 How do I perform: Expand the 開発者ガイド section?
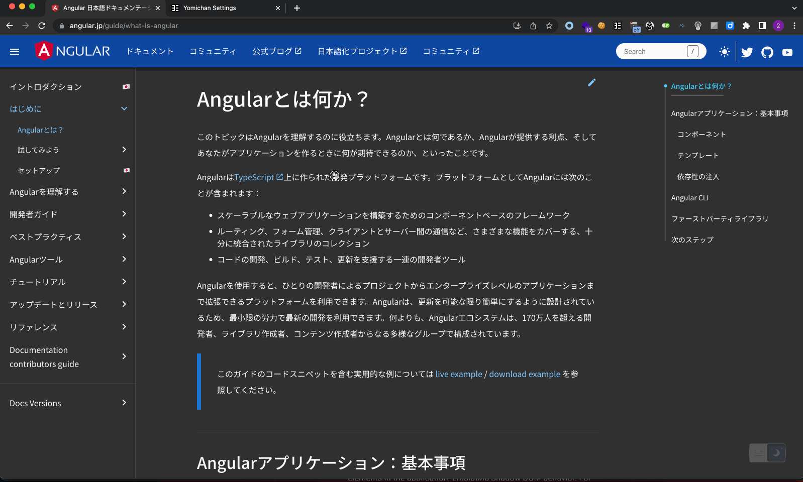tap(124, 214)
